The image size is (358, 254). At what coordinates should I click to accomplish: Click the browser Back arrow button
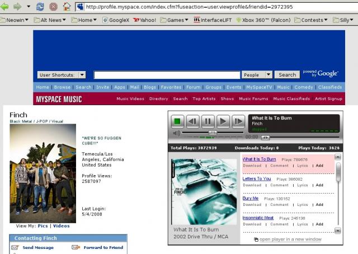[x=4, y=6]
